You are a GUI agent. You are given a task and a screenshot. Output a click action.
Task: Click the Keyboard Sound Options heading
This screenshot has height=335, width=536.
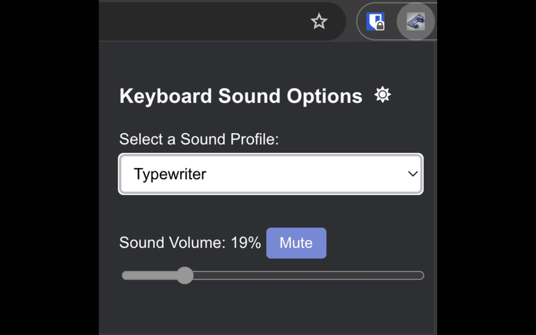tap(240, 96)
